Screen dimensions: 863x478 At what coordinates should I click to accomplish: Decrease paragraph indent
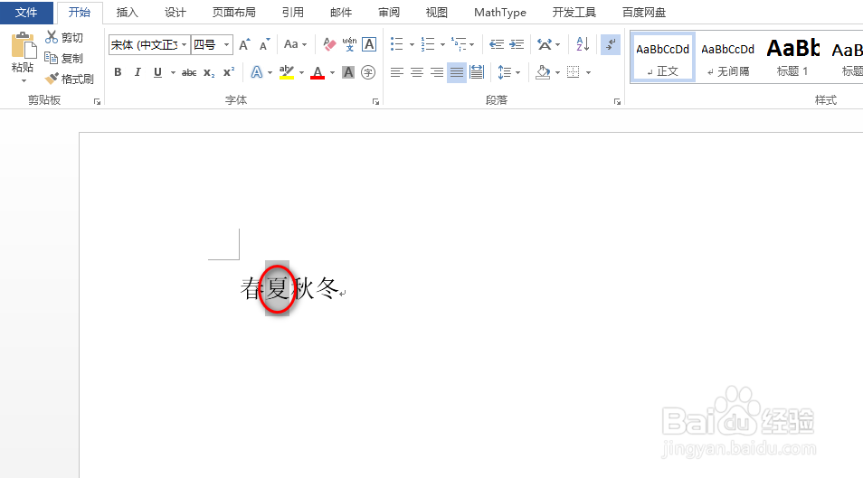[497, 44]
